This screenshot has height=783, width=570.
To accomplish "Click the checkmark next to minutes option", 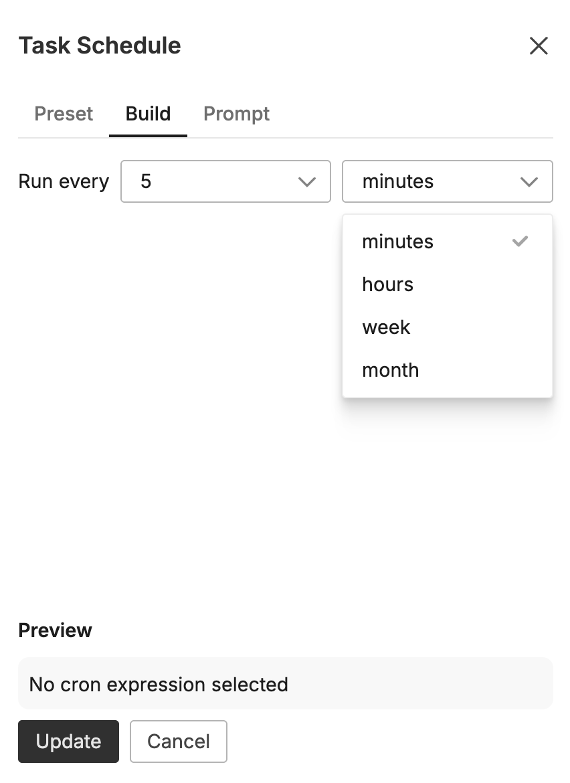I will pyautogui.click(x=520, y=242).
